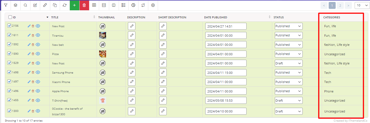Open the history clock icon
Viewport: 370px width, 123px height.
(x=133, y=5)
